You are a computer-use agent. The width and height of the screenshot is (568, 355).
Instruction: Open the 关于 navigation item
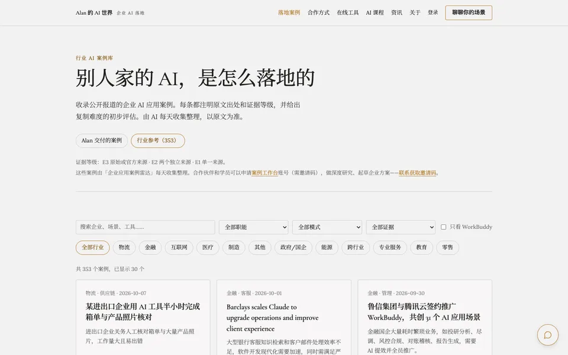[415, 12]
